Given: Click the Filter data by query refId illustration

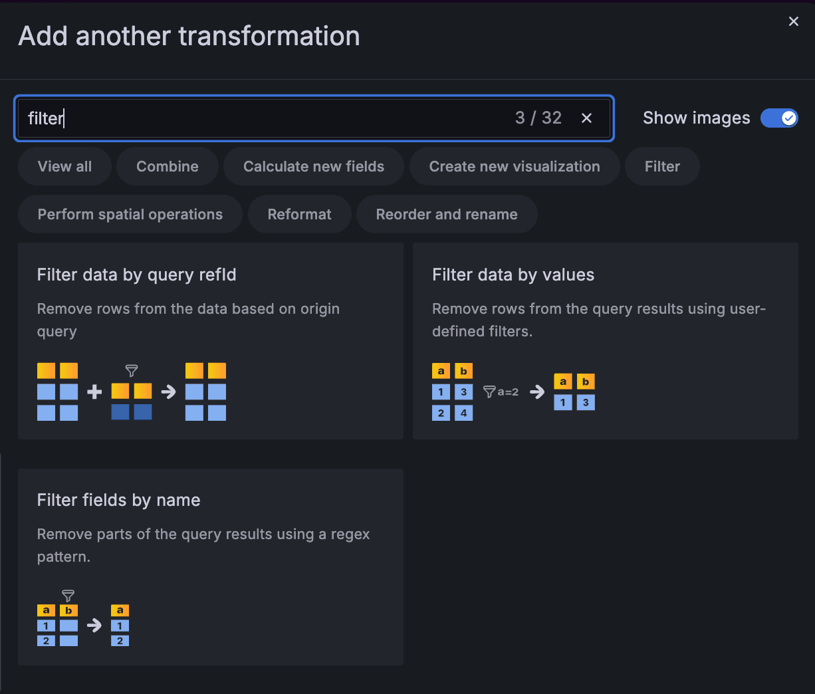Looking at the screenshot, I should 132,392.
